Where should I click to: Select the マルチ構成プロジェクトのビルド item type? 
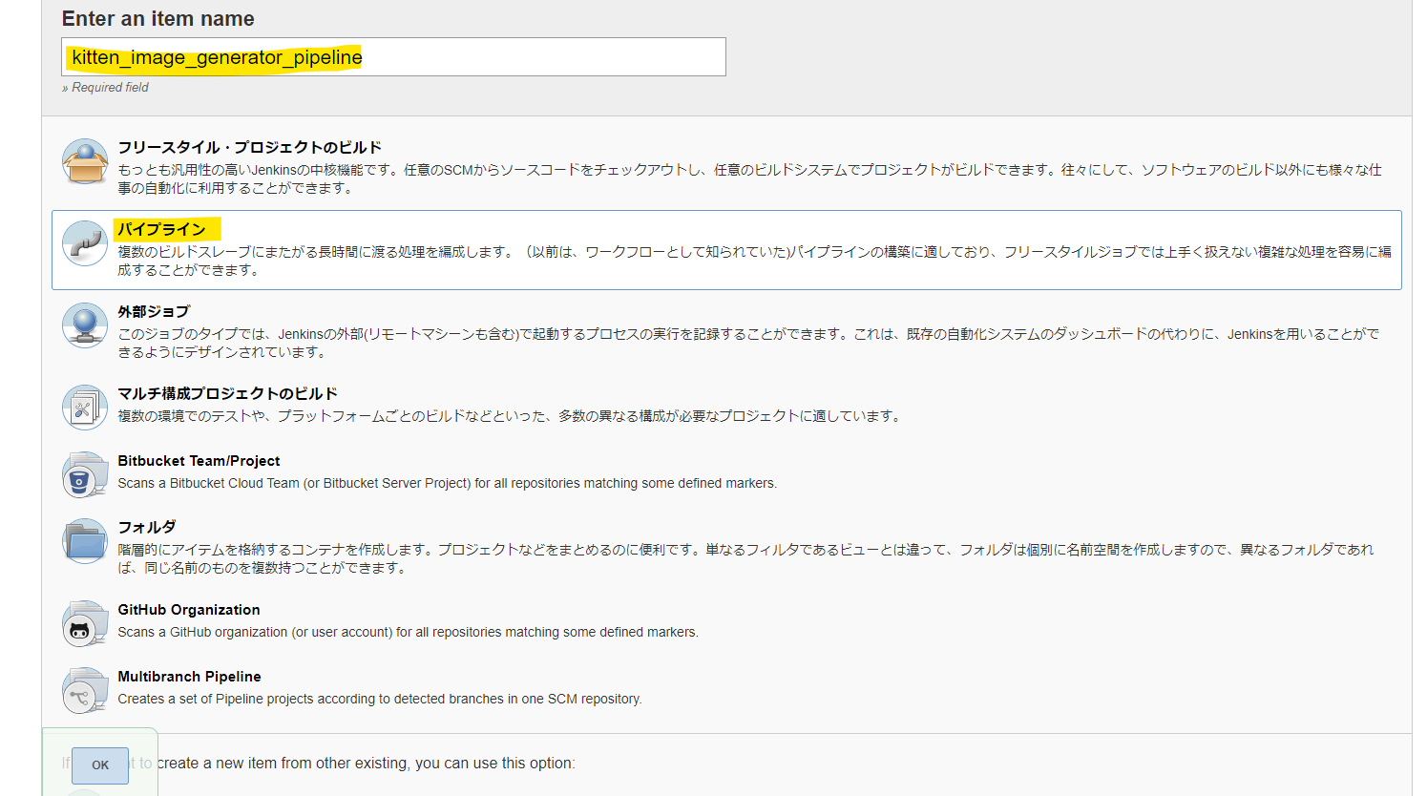click(x=229, y=392)
